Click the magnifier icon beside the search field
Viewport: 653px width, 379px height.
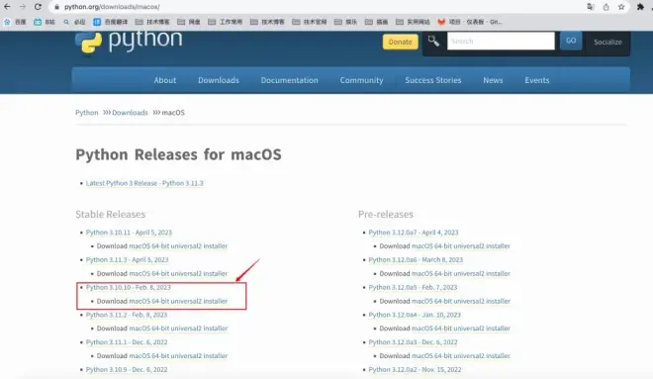(433, 41)
